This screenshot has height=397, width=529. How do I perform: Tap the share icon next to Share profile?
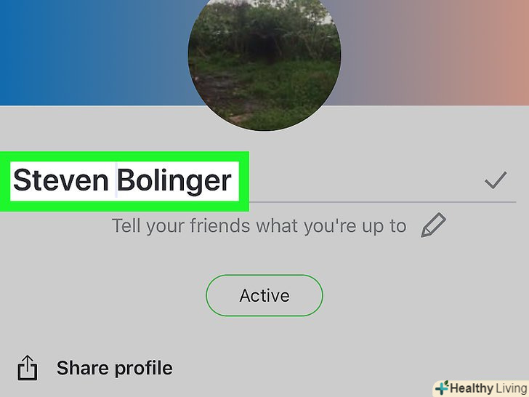pos(28,368)
